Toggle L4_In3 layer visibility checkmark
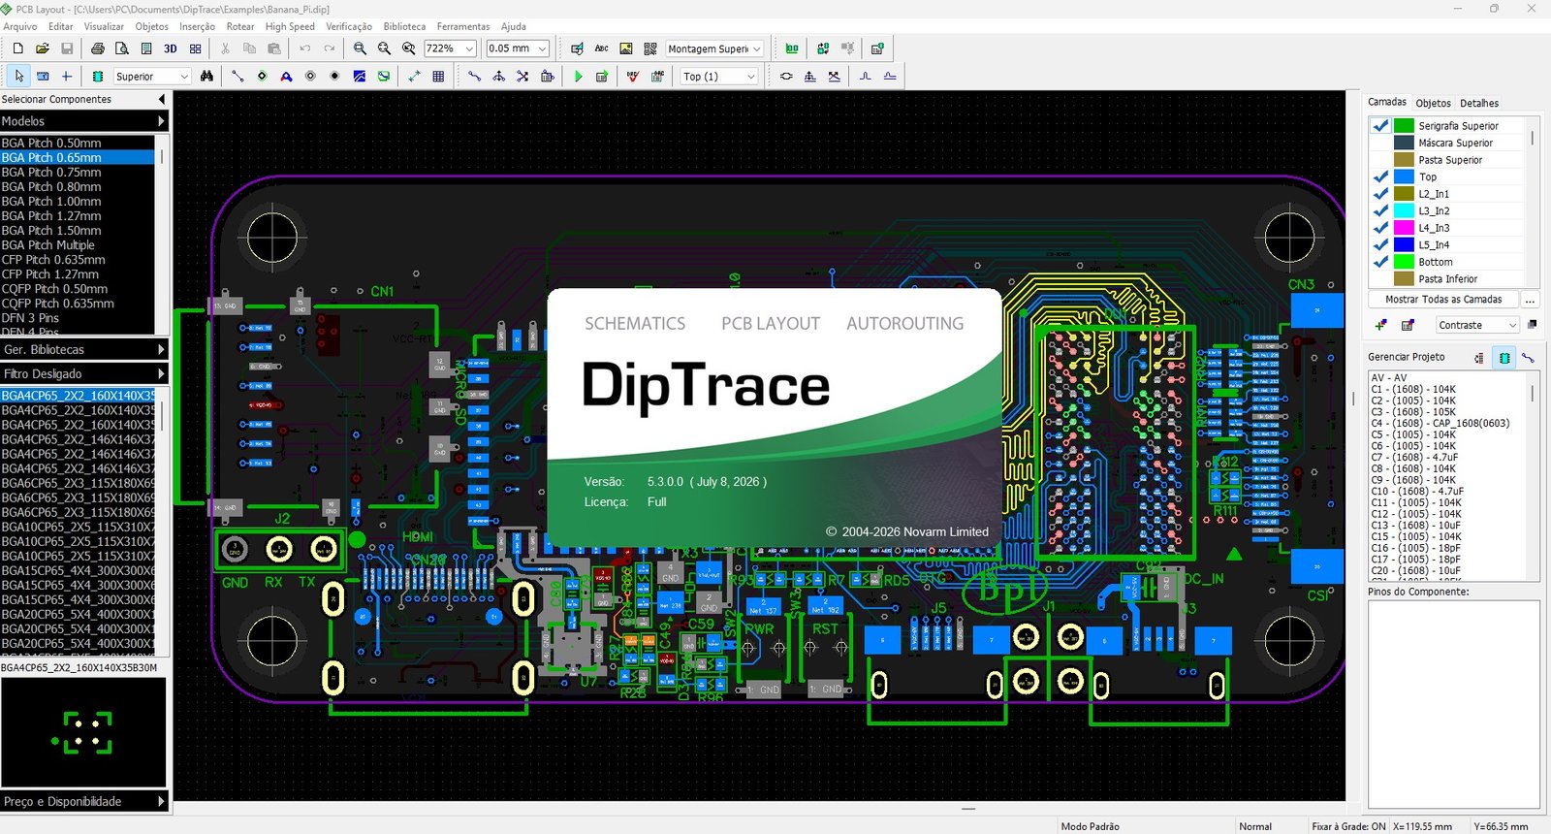The height and width of the screenshot is (834, 1551). (1380, 228)
